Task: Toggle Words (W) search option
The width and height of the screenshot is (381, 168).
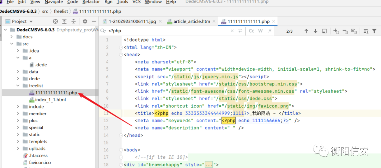Action: point(260,31)
